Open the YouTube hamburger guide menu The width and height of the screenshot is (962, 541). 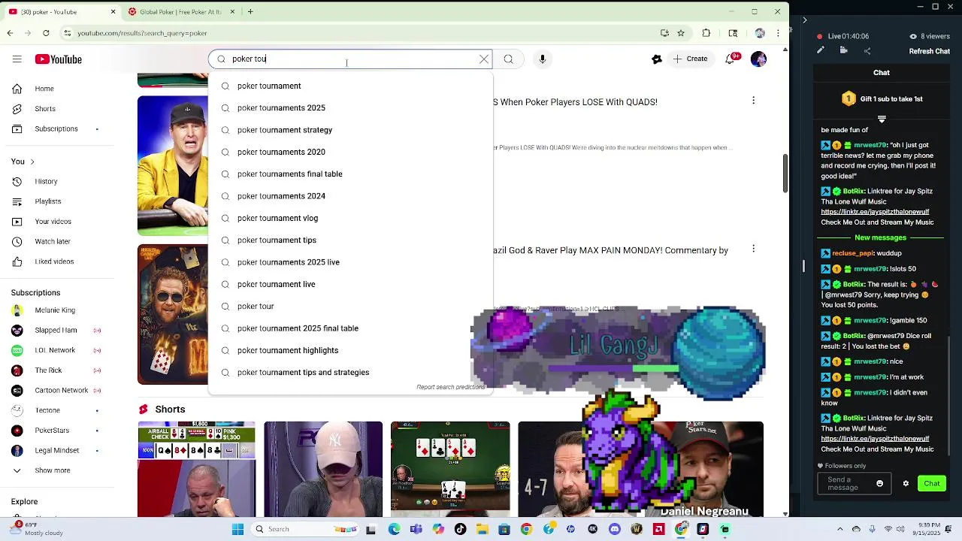tap(17, 59)
